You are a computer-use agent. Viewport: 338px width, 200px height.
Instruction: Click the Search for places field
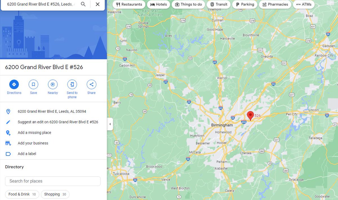[x=53, y=181]
